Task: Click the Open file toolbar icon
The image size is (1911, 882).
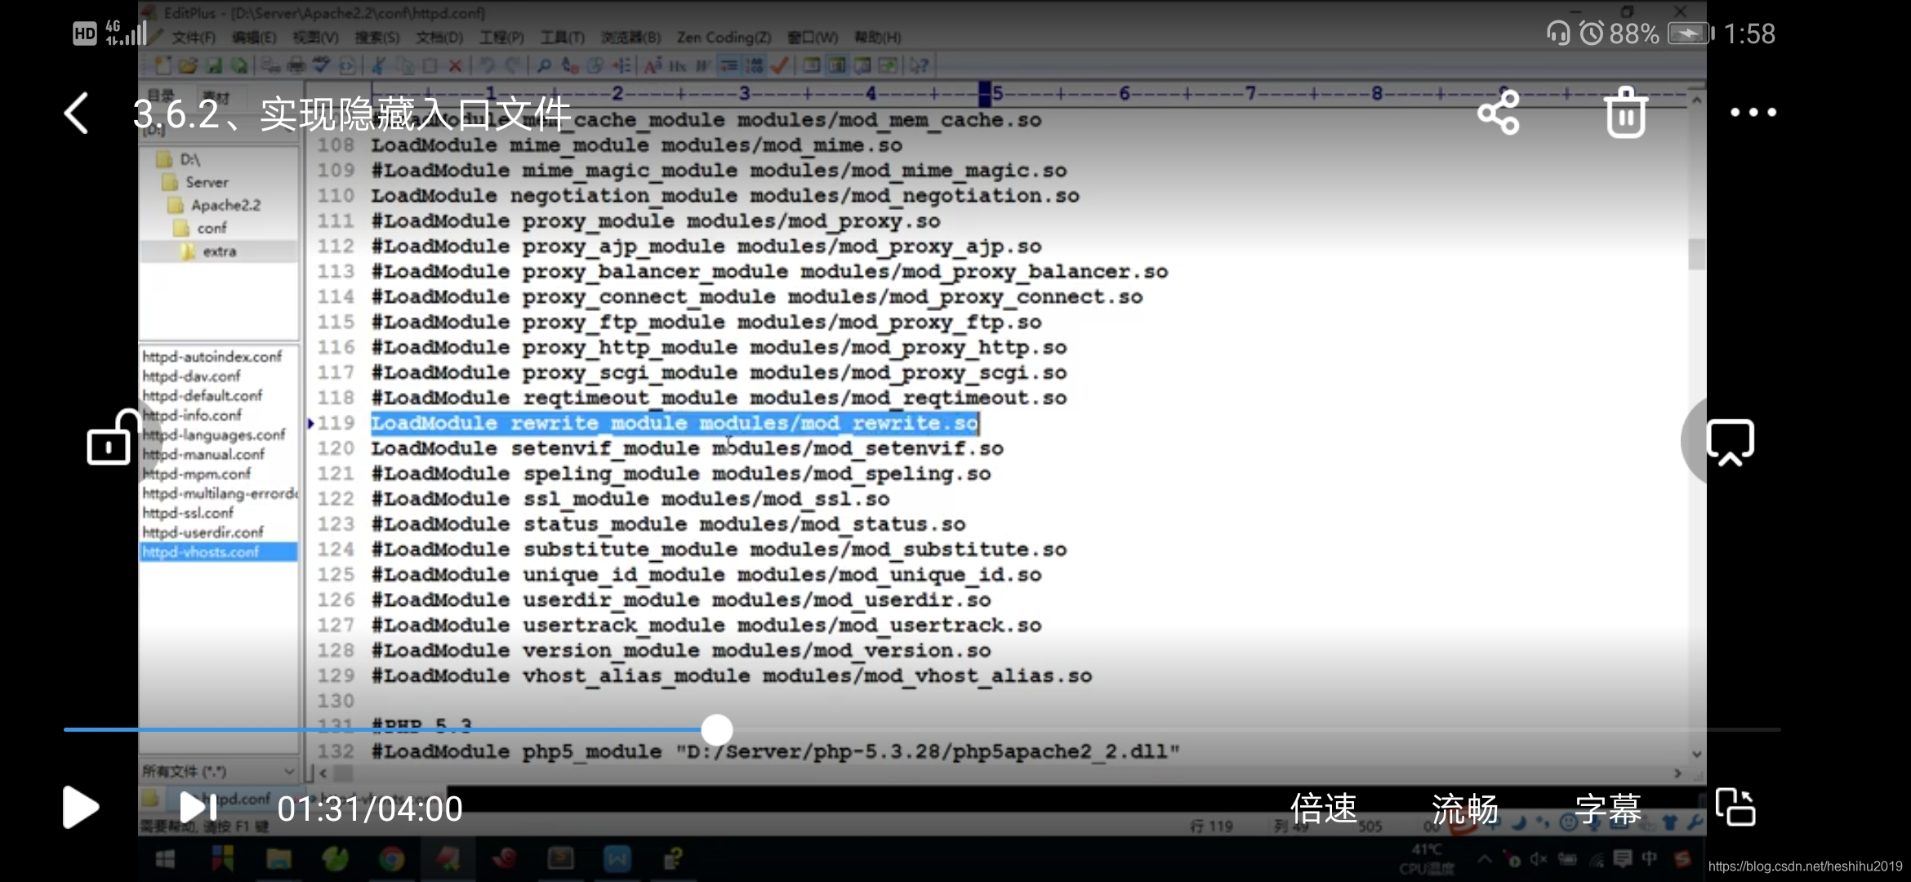Action: [x=188, y=65]
